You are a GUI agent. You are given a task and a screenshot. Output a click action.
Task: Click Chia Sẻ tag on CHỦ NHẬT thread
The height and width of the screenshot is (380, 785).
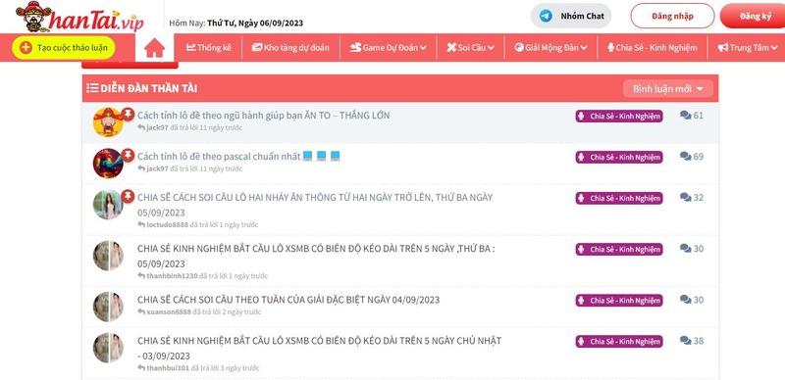pyautogui.click(x=619, y=342)
